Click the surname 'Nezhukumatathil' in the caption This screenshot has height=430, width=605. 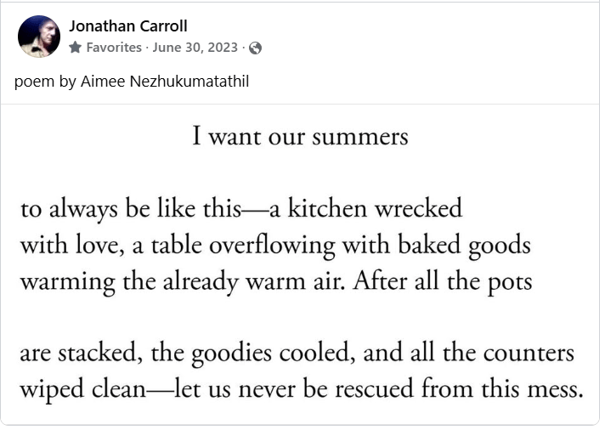coord(189,82)
